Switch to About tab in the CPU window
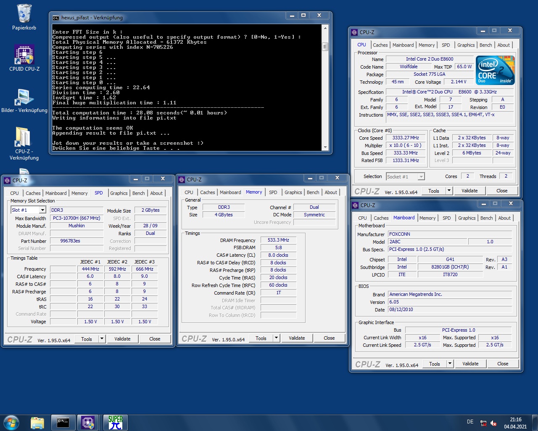 pos(504,45)
